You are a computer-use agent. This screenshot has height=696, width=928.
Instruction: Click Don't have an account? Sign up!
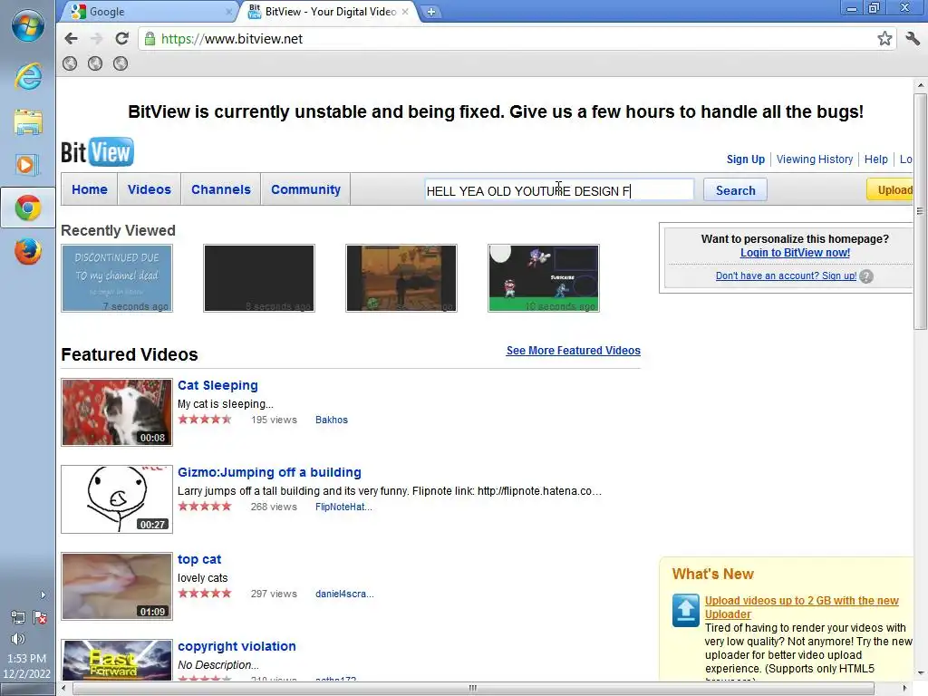[786, 275]
